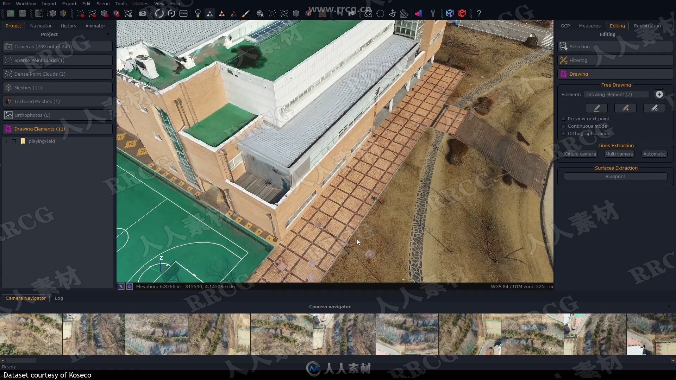Screen dimensions: 676x380
Task: Click the GCP tab
Action: pyautogui.click(x=565, y=26)
